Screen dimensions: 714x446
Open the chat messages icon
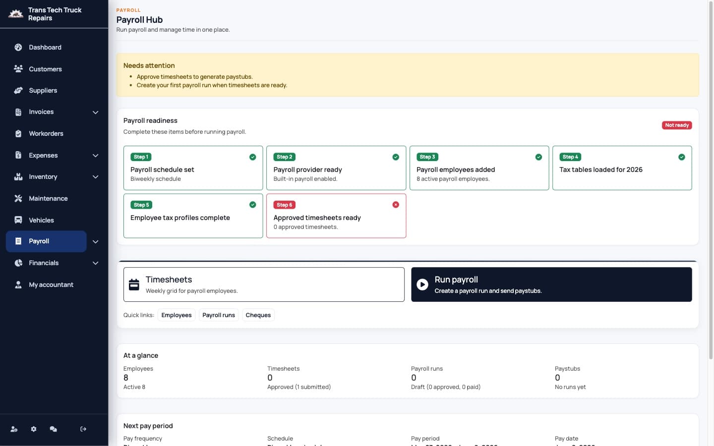pyautogui.click(x=53, y=429)
